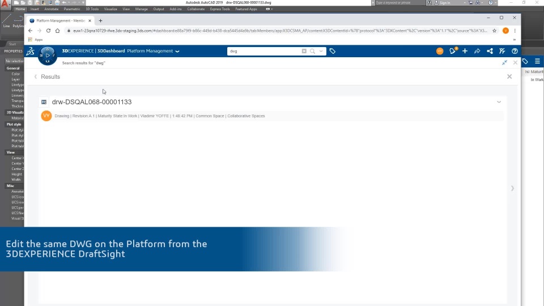Screen dimensions: 544x306
Task: Open VY user profile in dashboard header
Action: pyautogui.click(x=440, y=51)
